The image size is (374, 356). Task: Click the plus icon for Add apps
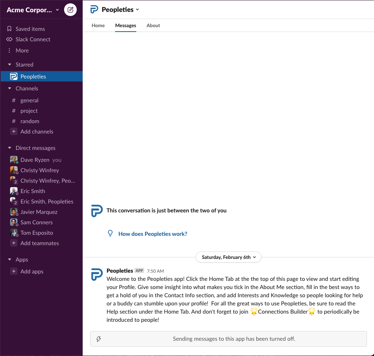[x=14, y=271]
